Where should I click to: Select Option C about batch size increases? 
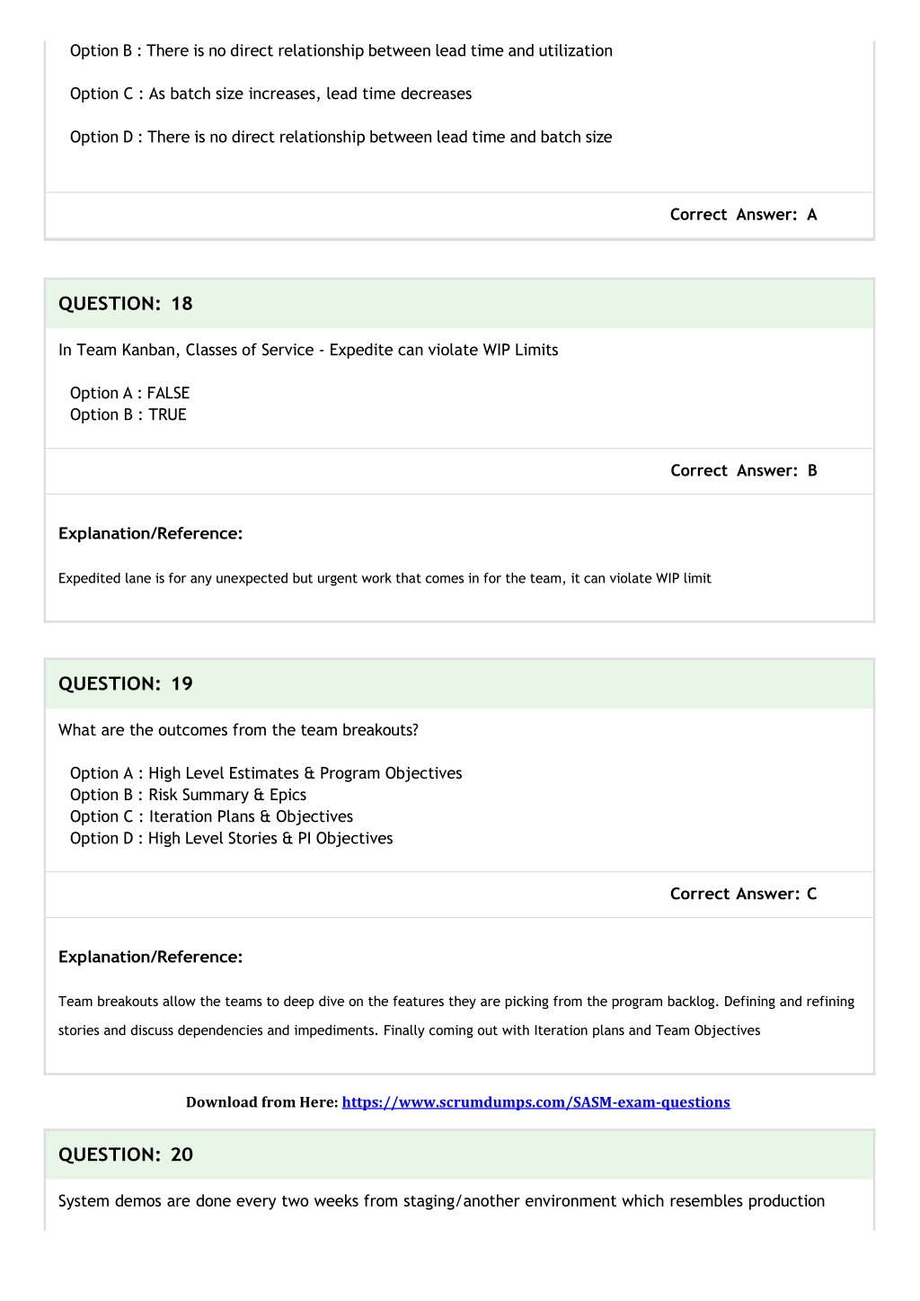[x=270, y=94]
